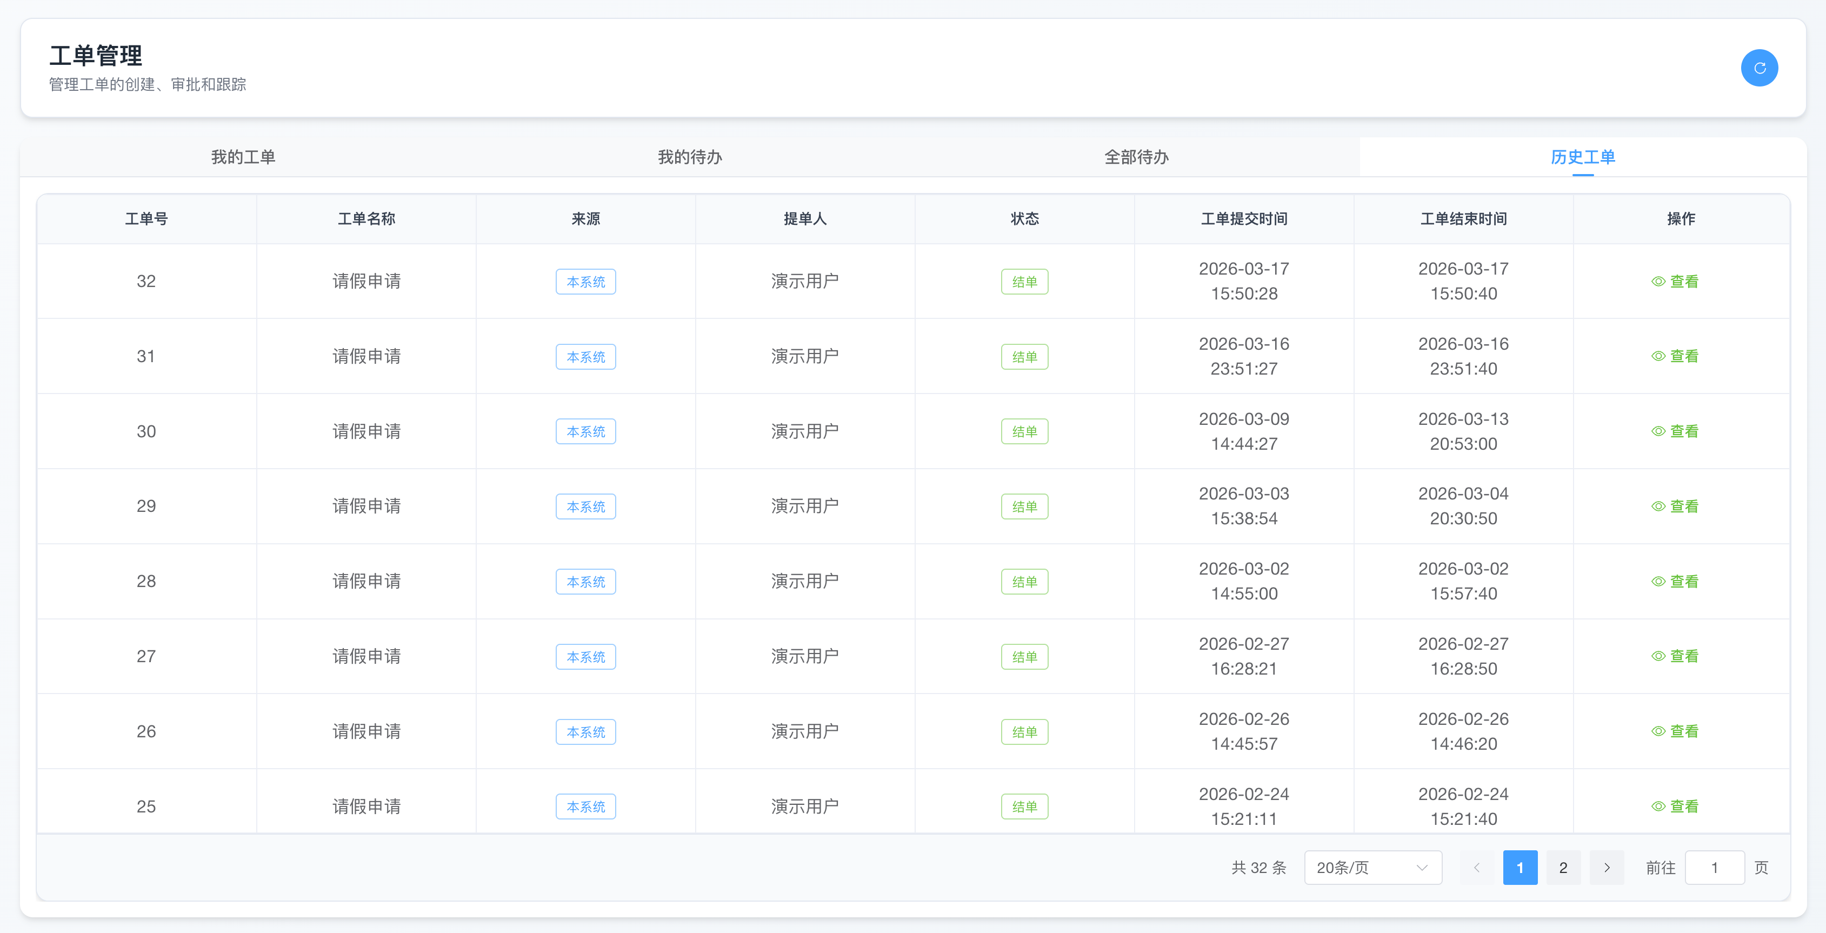This screenshot has height=933, width=1826.
Task: Click eye icon for work order 26
Action: [1658, 732]
